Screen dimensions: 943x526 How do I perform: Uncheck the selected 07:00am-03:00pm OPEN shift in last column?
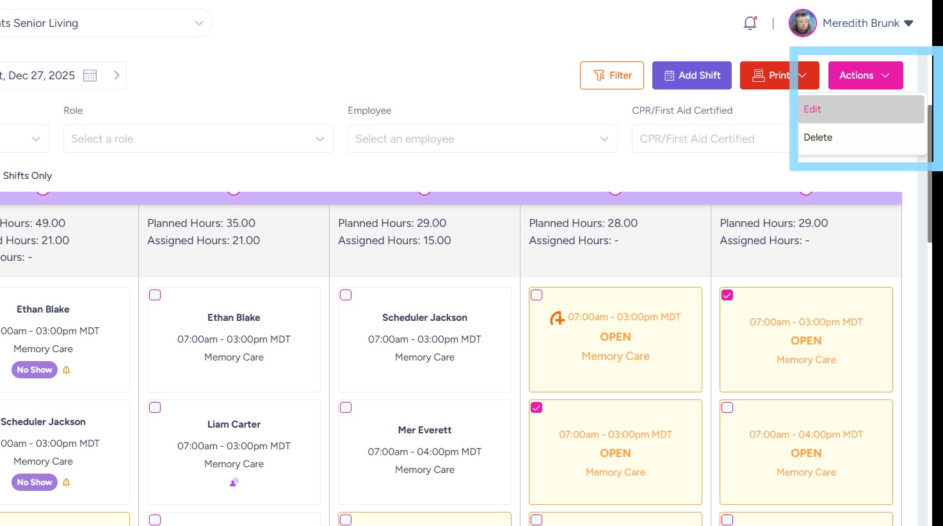[727, 295]
